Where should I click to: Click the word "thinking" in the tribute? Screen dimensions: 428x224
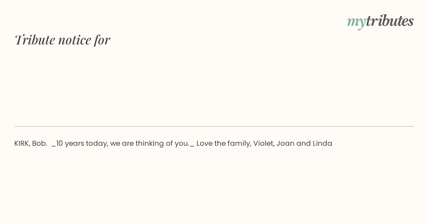click(149, 143)
